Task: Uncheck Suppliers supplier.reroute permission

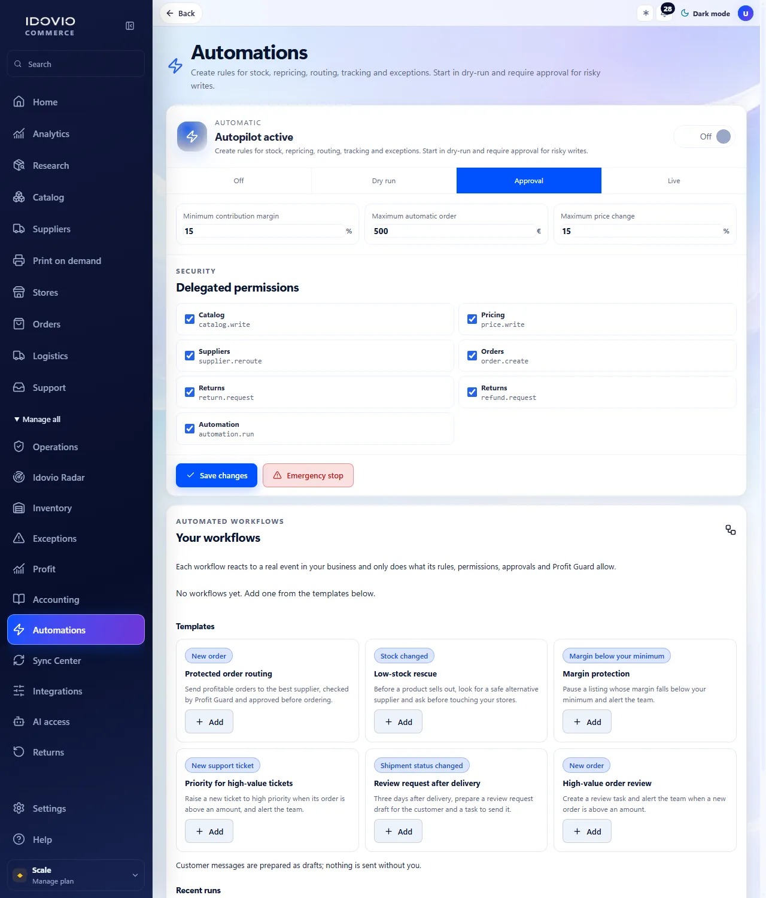Action: pyautogui.click(x=190, y=356)
